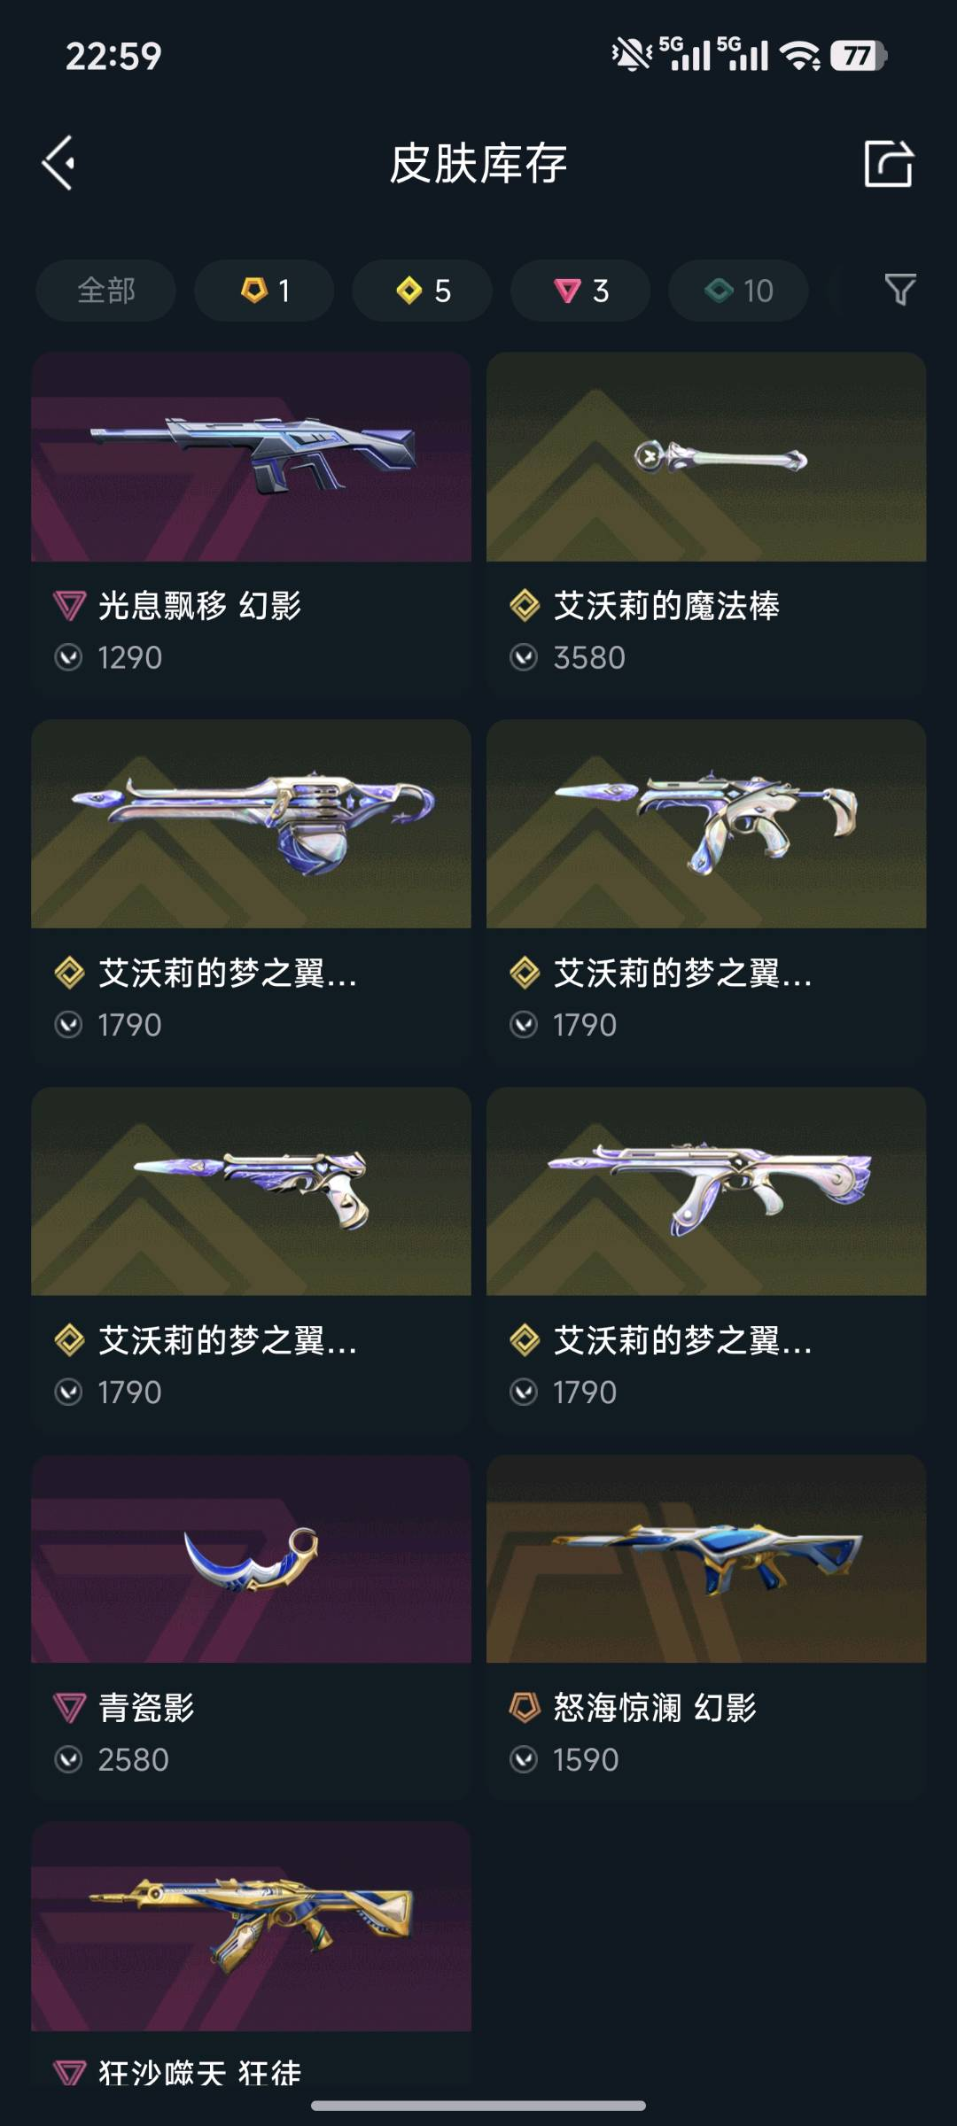
Task: Open the 狂沙噬天 狂徒 golden rifle card
Action: coord(251,1958)
